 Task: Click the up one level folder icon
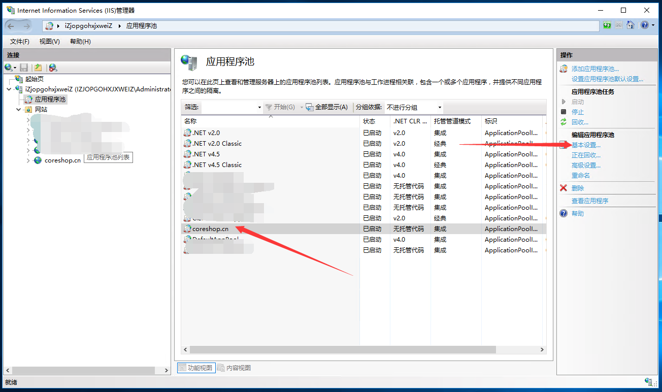tap(38, 68)
